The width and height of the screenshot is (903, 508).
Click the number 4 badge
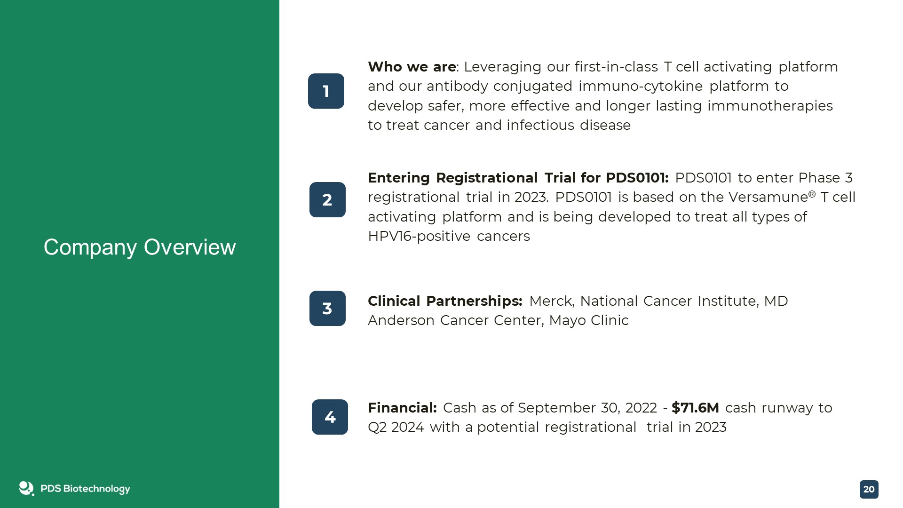[330, 417]
